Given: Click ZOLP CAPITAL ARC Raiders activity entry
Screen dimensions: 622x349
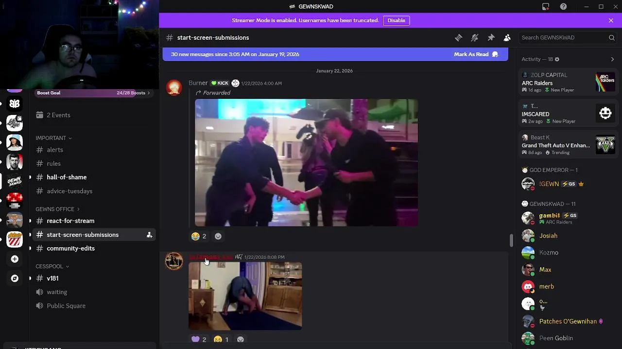Looking at the screenshot, I should [x=568, y=82].
